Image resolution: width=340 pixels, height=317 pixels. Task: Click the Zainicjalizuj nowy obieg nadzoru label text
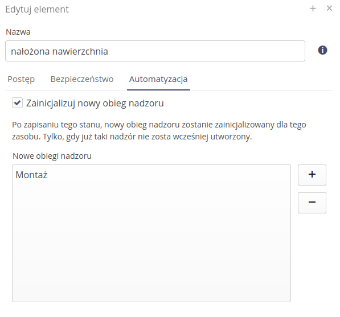[x=95, y=103]
